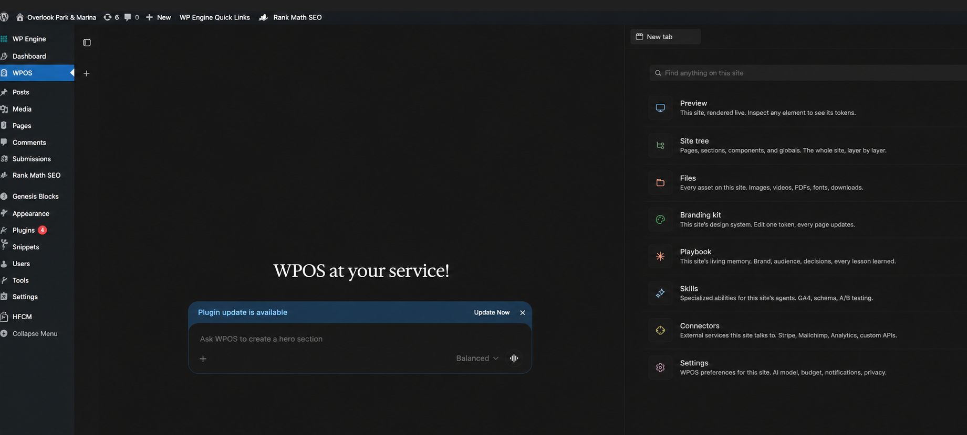Open WP Engine Quick Links menu

coord(215,17)
